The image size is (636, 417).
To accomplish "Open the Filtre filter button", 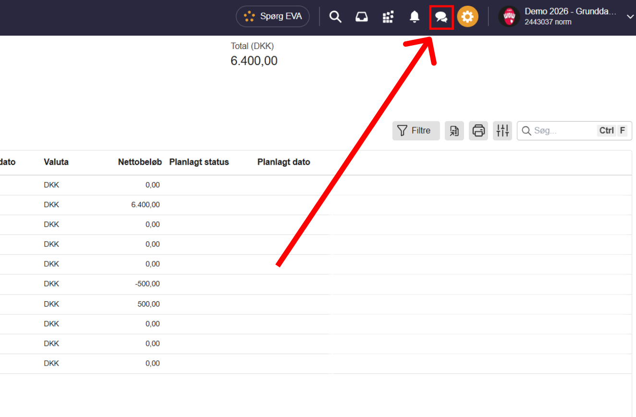I will click(416, 131).
